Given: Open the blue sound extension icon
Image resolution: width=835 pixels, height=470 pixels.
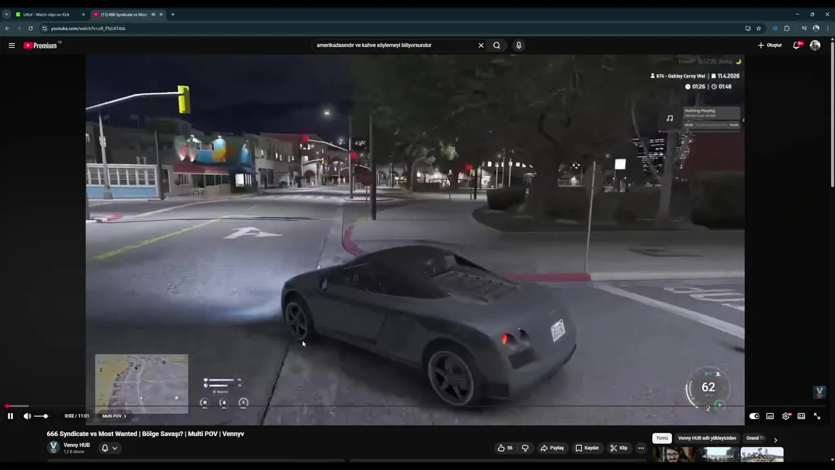Looking at the screenshot, I should tap(775, 28).
